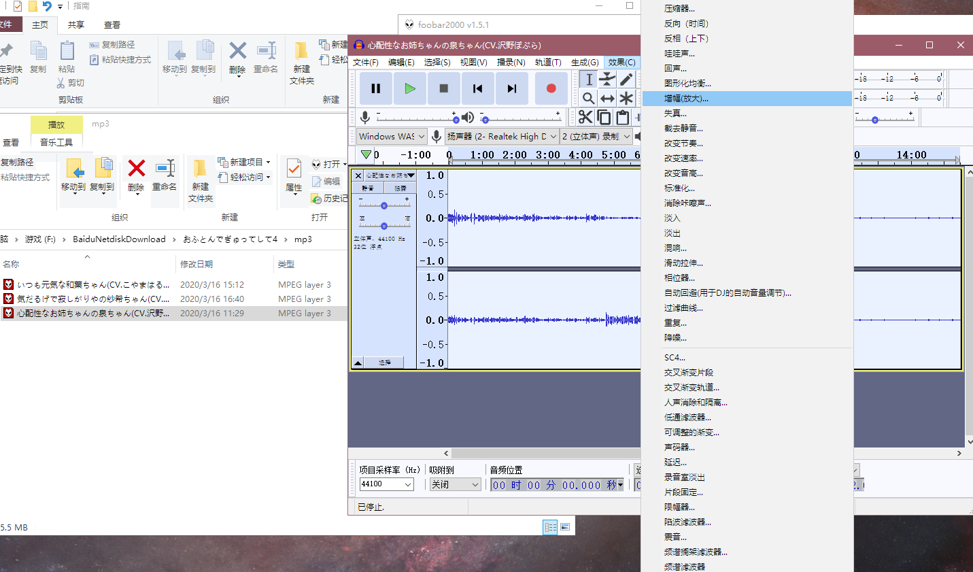Select the asterisk Multi-tool

pyautogui.click(x=626, y=98)
